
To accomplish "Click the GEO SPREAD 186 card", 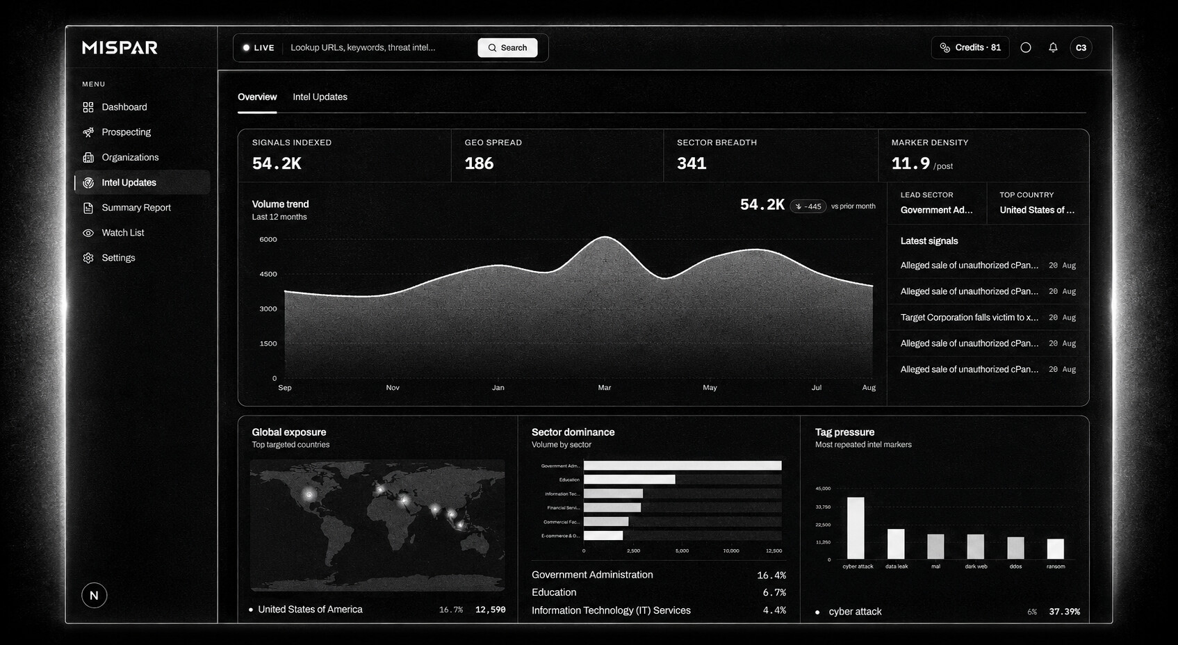I will point(557,156).
